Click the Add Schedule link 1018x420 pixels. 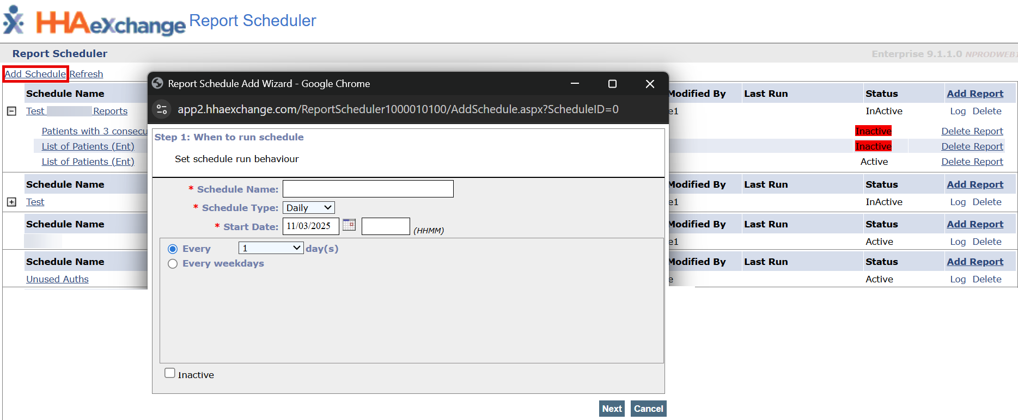pos(35,74)
